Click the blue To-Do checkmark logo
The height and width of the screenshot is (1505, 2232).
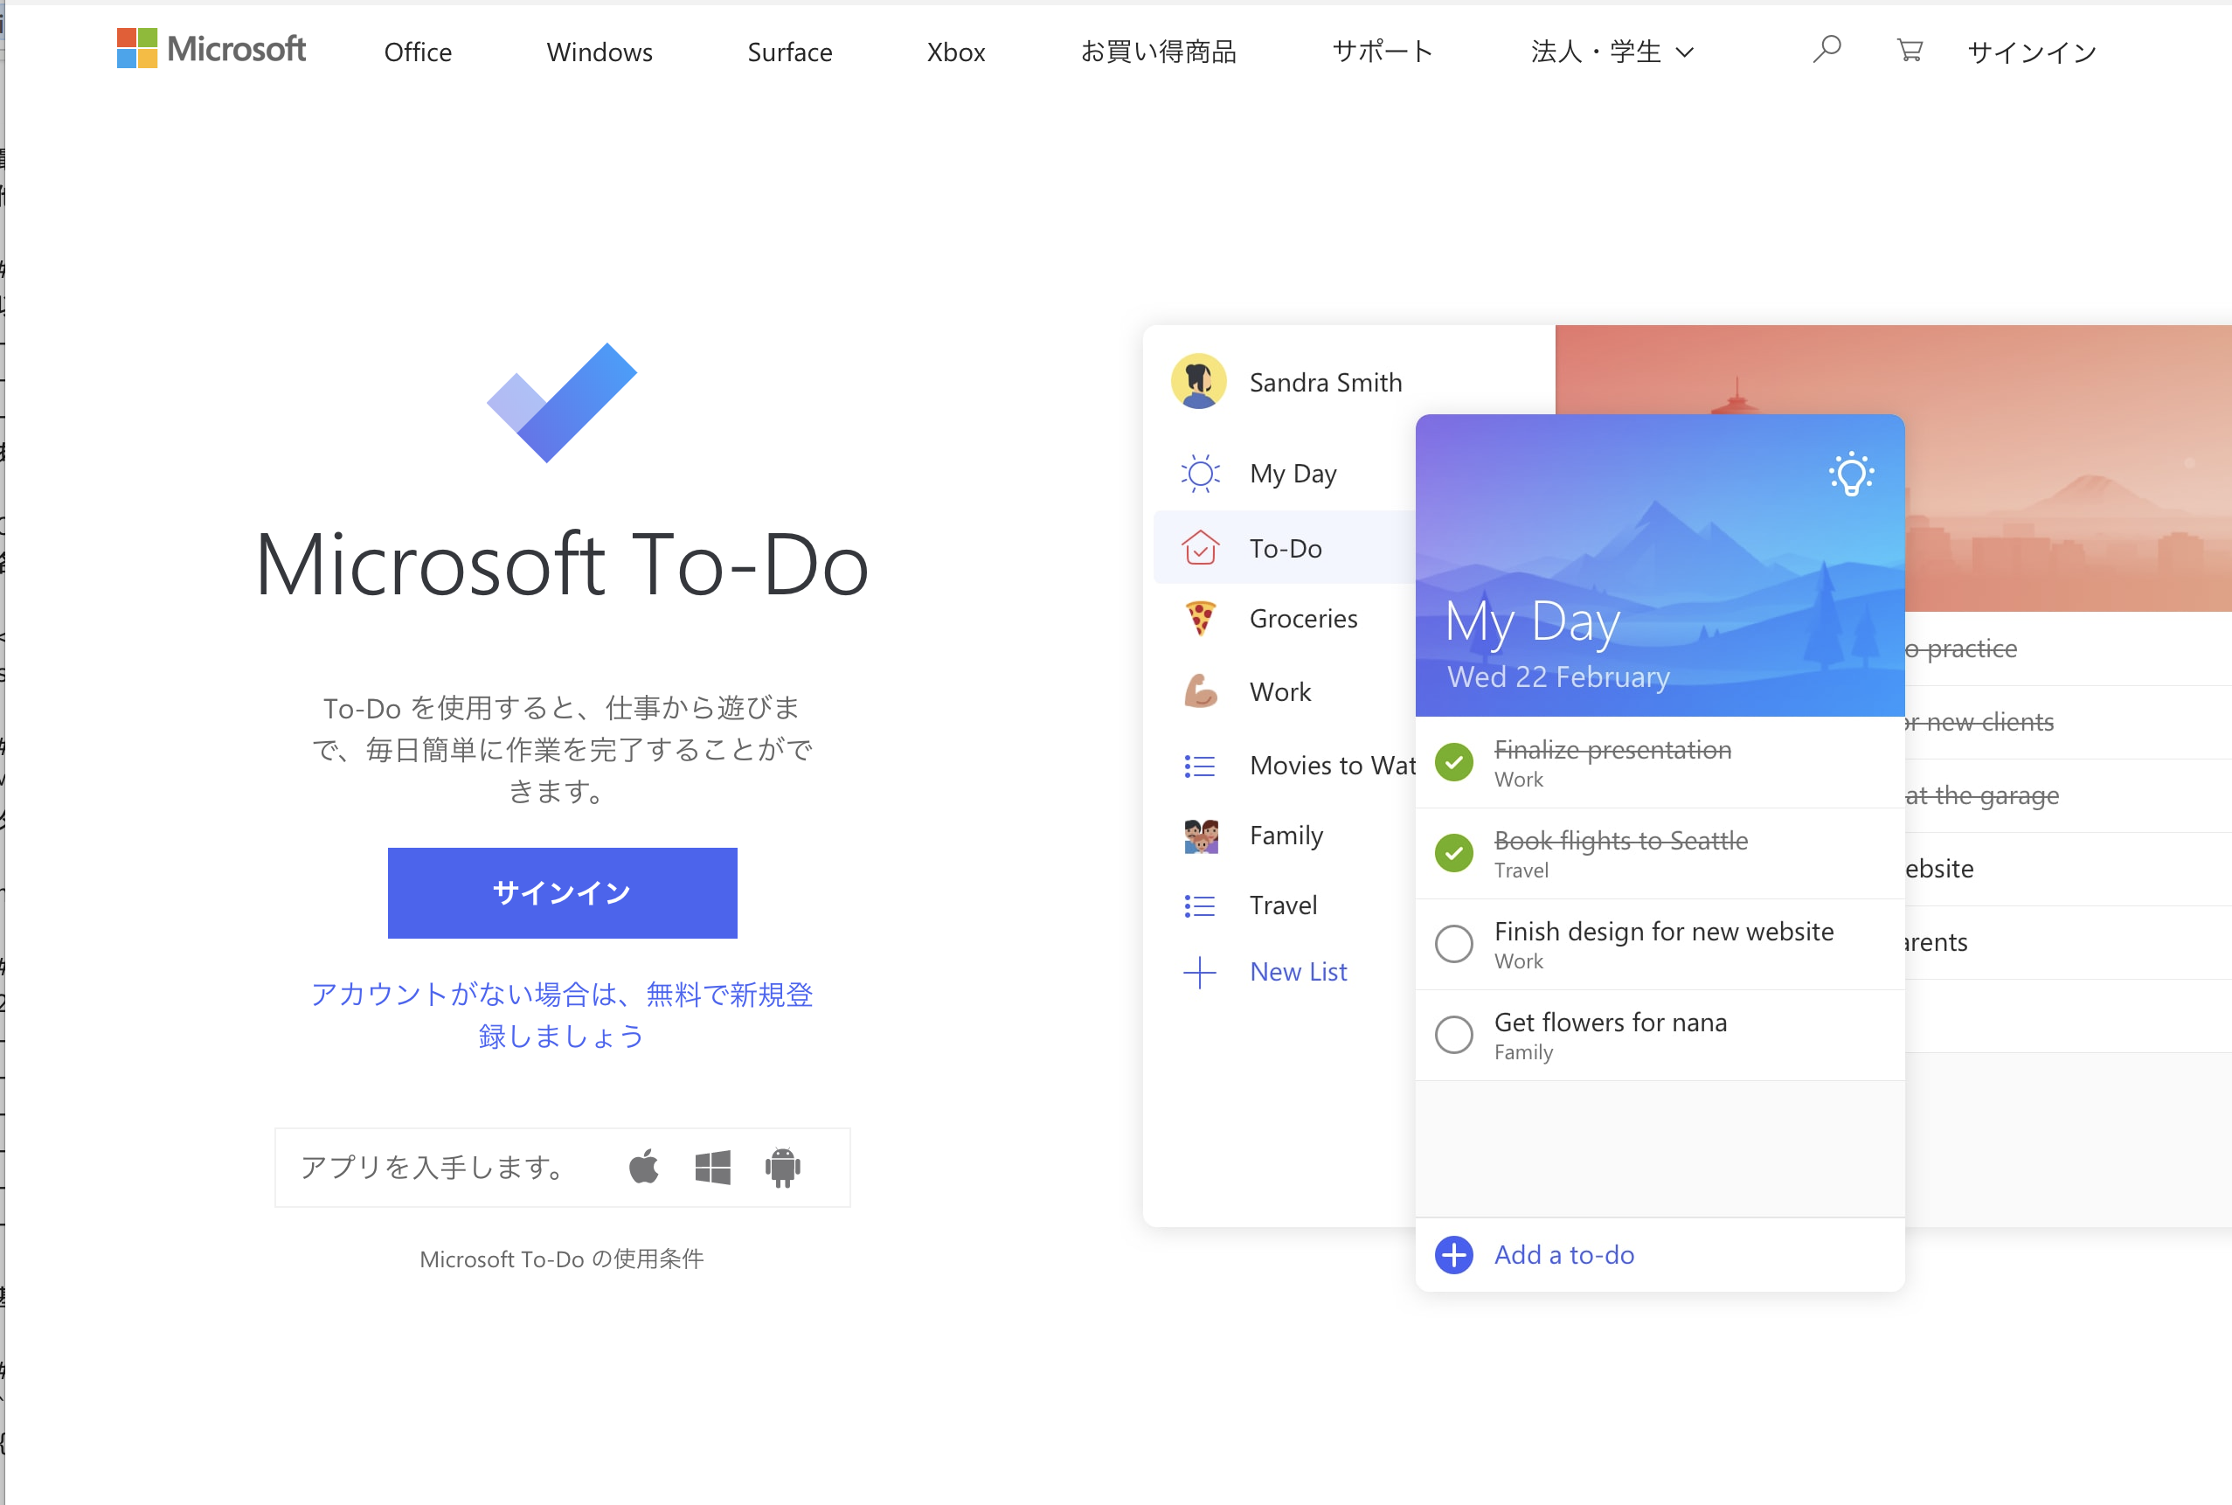tap(562, 402)
